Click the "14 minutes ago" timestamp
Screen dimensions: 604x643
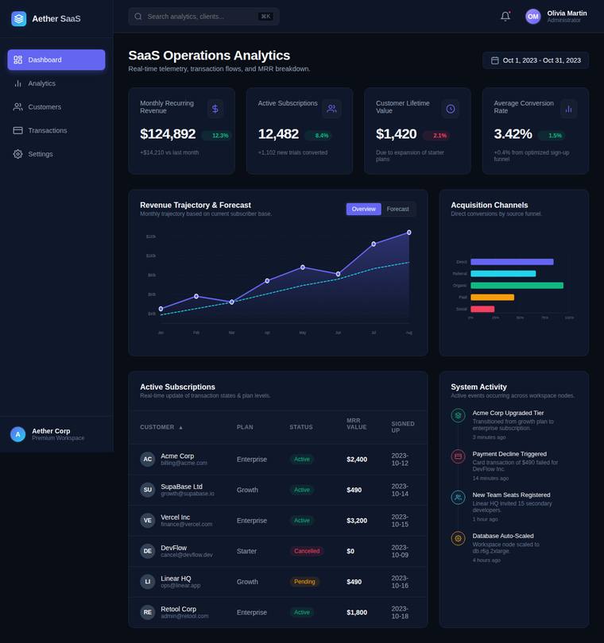point(490,479)
